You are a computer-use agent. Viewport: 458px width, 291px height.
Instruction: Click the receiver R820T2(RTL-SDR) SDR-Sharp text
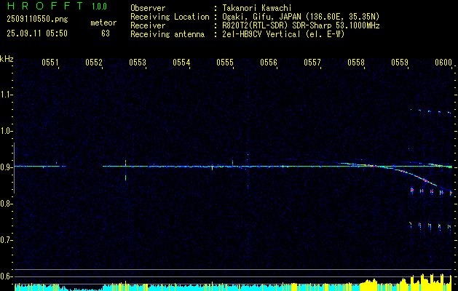301,25
